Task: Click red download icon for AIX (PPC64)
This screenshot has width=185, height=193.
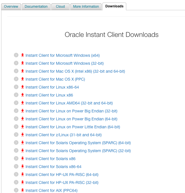Action: pyautogui.click(x=22, y=190)
